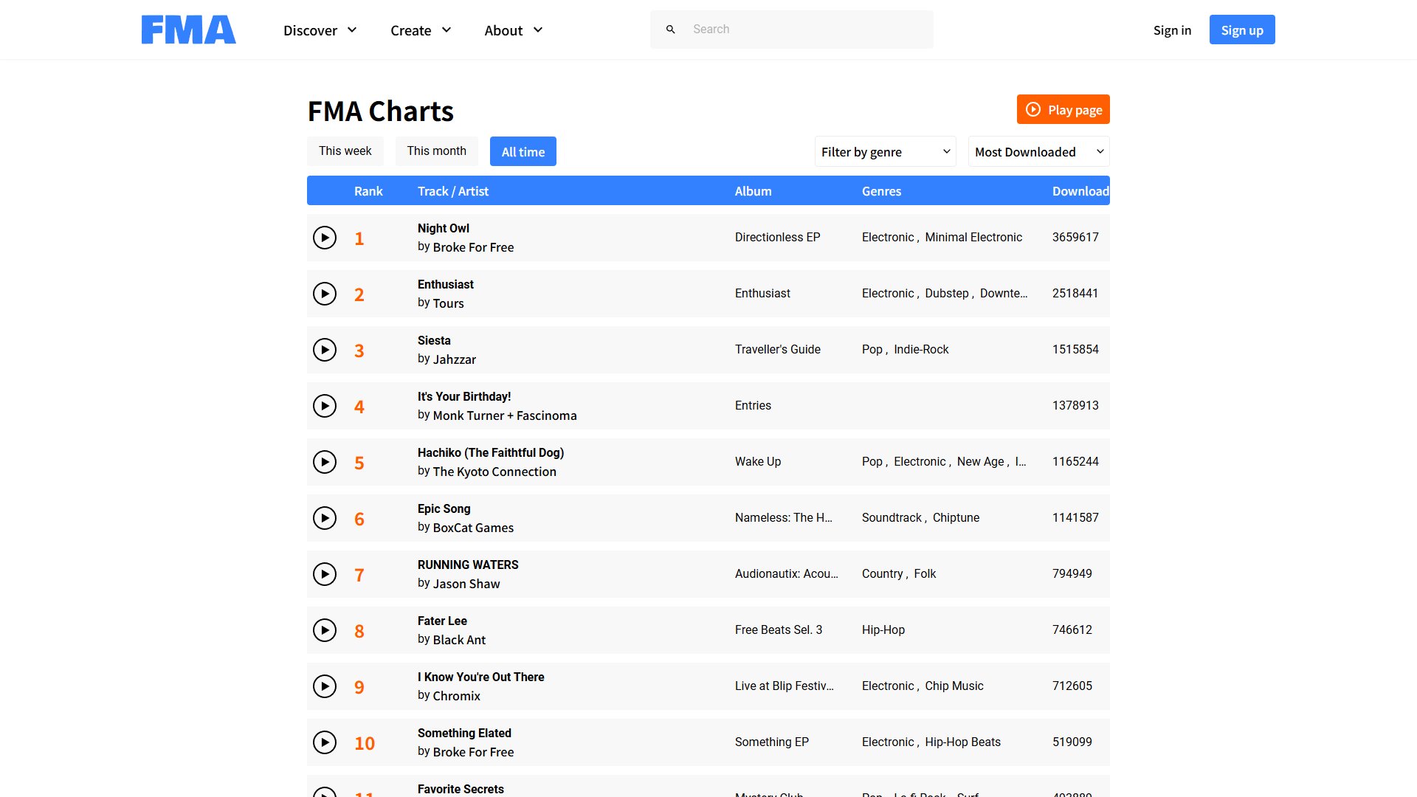Image resolution: width=1417 pixels, height=797 pixels.
Task: Play RUNNING WATERS by Jason Shaw
Action: (x=325, y=574)
